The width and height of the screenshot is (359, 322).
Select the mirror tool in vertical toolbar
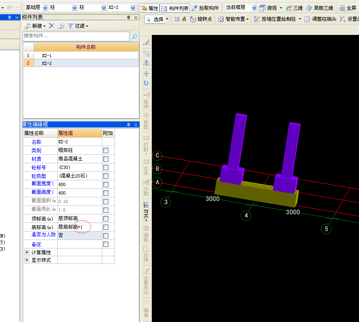[146, 63]
